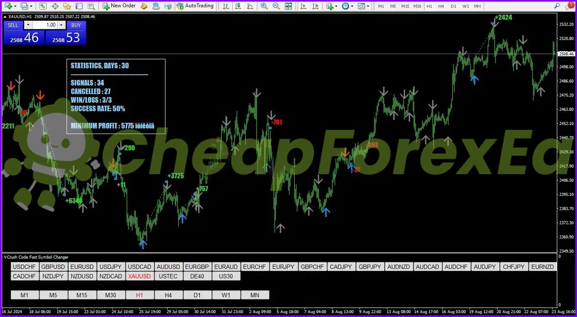Switch symbol to XAUUSD in Symbol Changer
Screen dimensions: 577x317
pos(140,276)
